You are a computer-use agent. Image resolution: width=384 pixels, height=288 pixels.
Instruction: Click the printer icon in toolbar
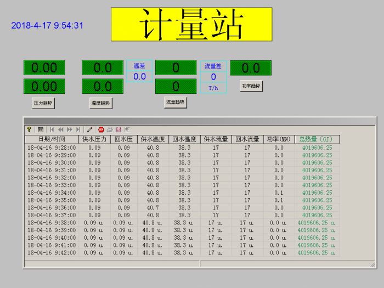click(x=110, y=129)
